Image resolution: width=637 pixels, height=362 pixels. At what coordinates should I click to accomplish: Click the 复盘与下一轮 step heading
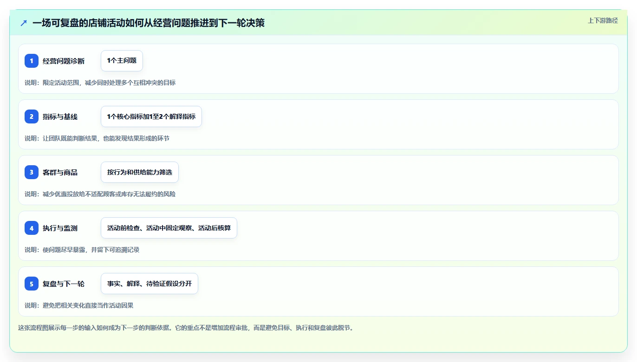click(64, 284)
